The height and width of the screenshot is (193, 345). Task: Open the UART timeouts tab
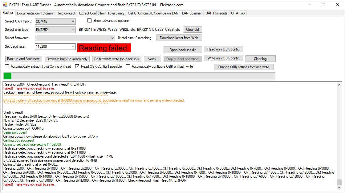pyautogui.click(x=217, y=13)
